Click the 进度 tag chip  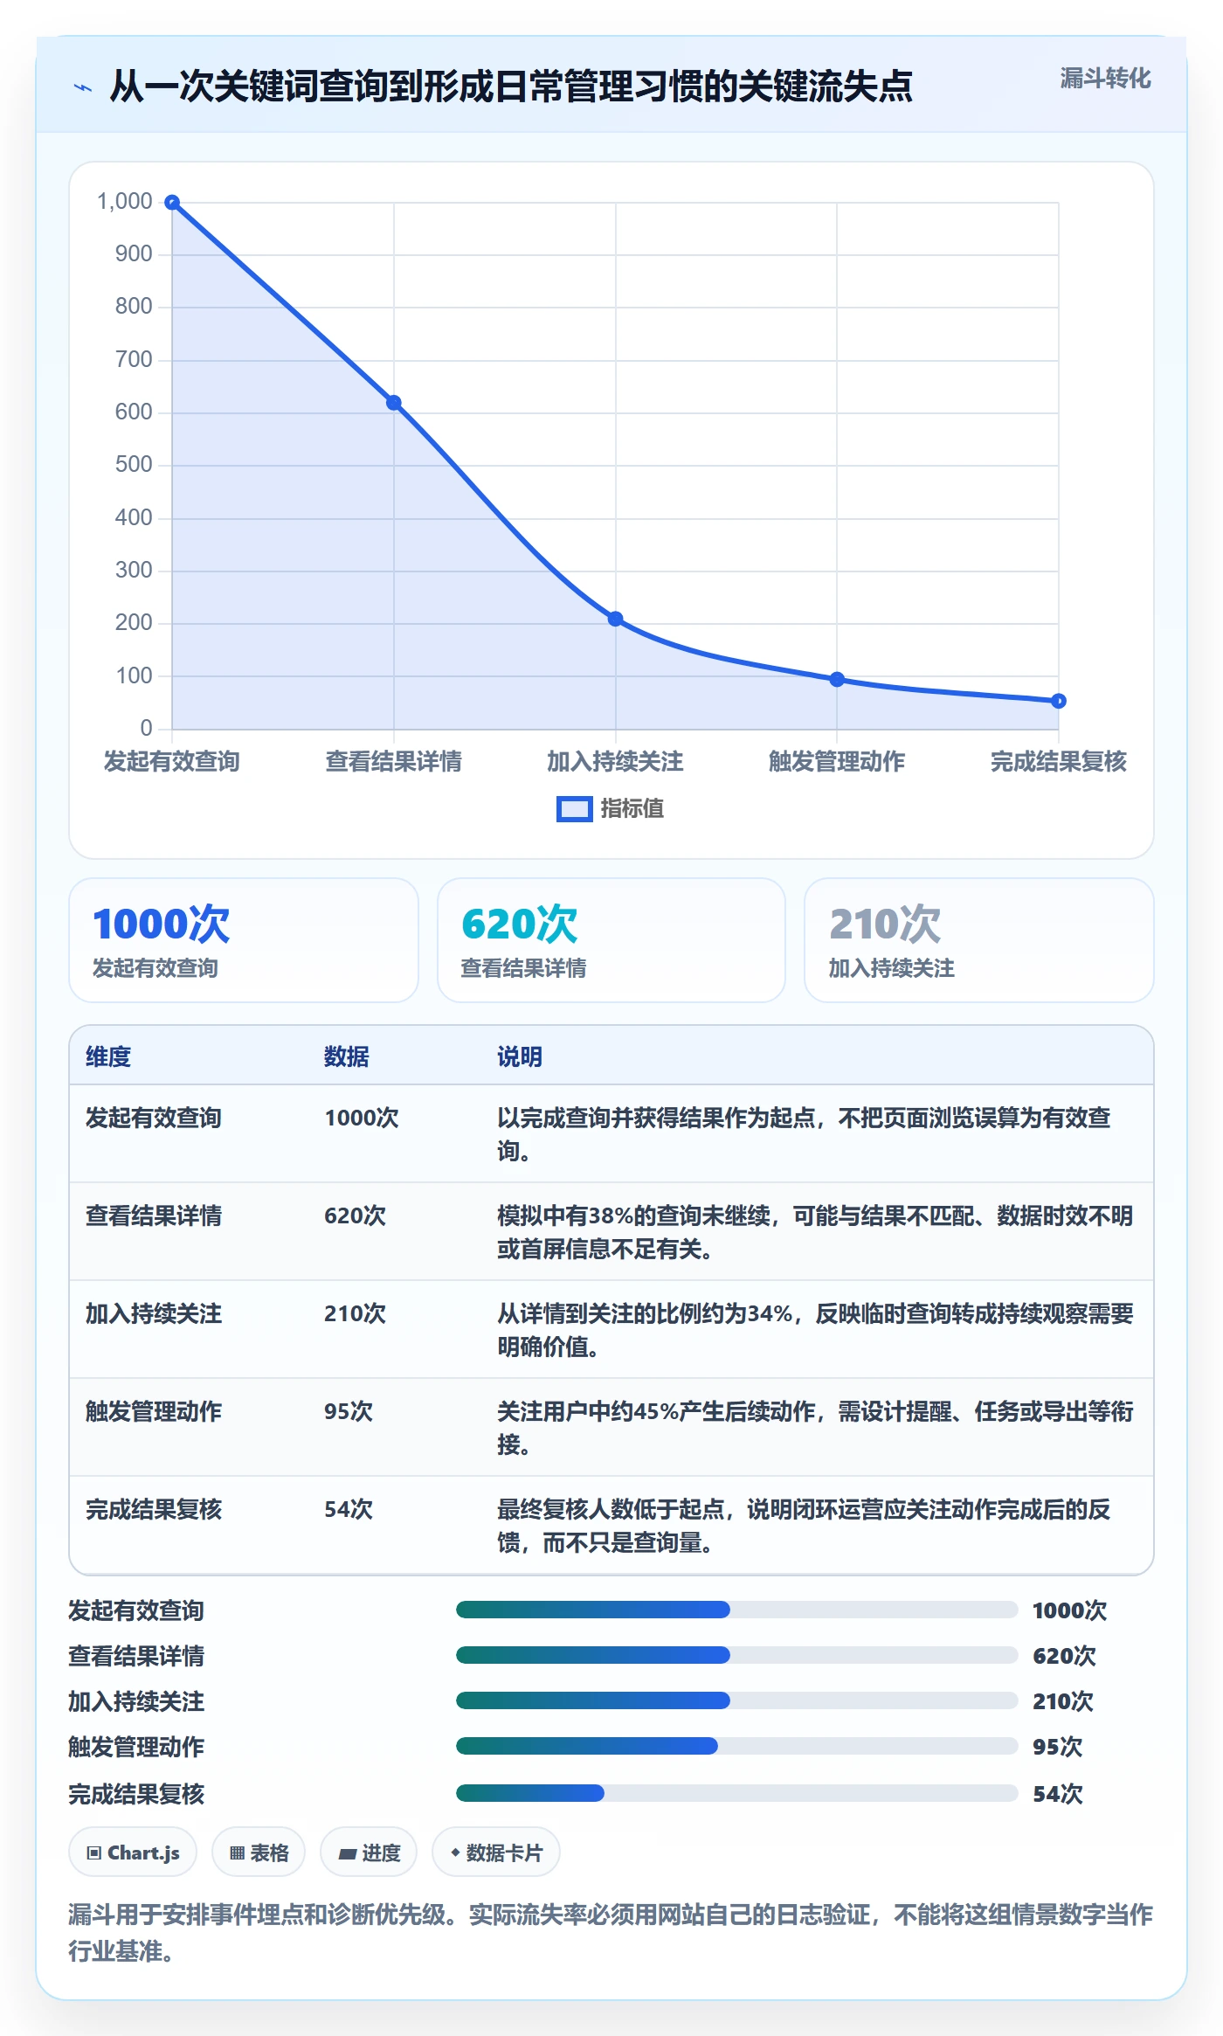(369, 1852)
